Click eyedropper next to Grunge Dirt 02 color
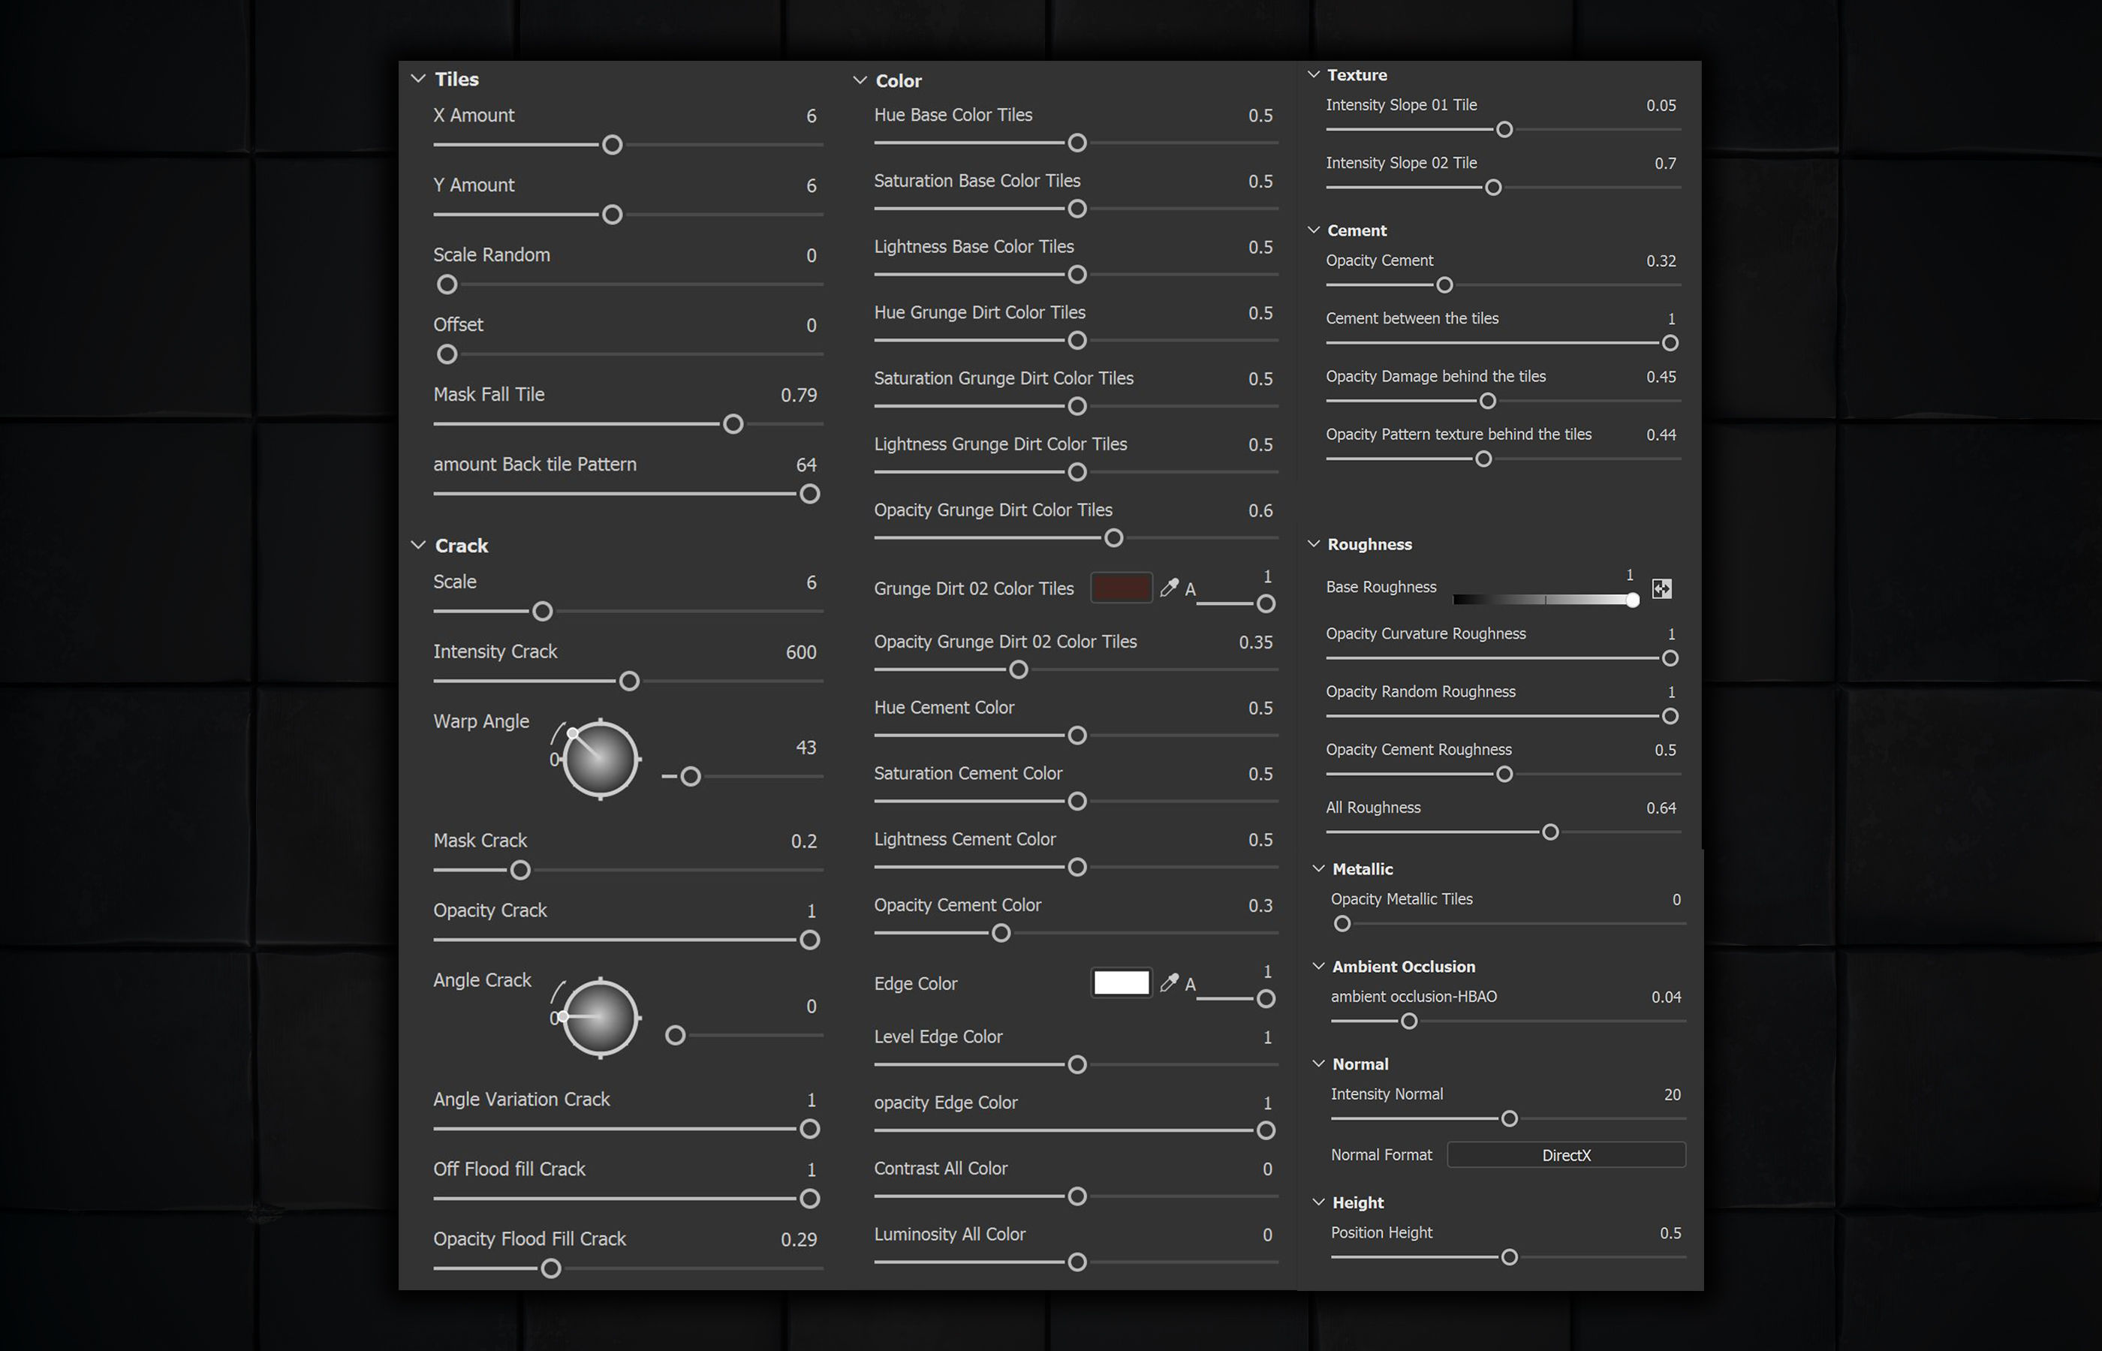The image size is (2102, 1351). [1169, 588]
